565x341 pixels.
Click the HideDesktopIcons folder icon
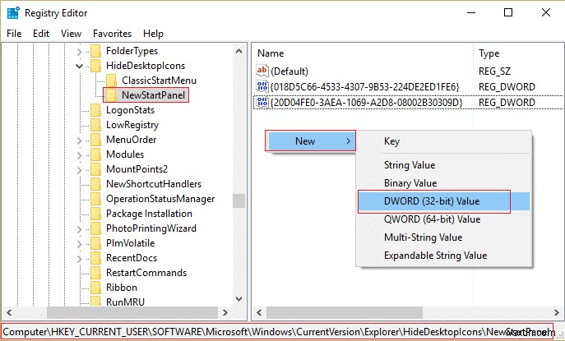click(x=96, y=66)
